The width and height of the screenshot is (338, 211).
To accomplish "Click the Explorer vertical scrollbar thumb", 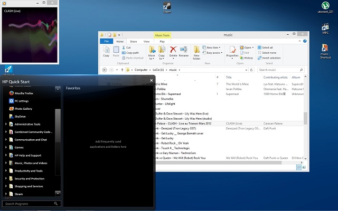I will coord(305,118).
